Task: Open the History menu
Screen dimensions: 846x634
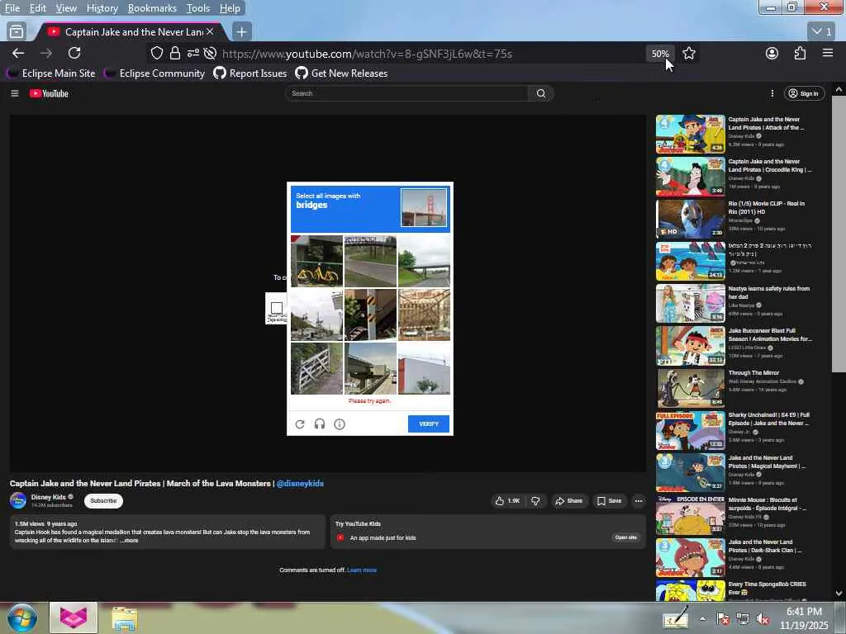Action: [x=102, y=8]
